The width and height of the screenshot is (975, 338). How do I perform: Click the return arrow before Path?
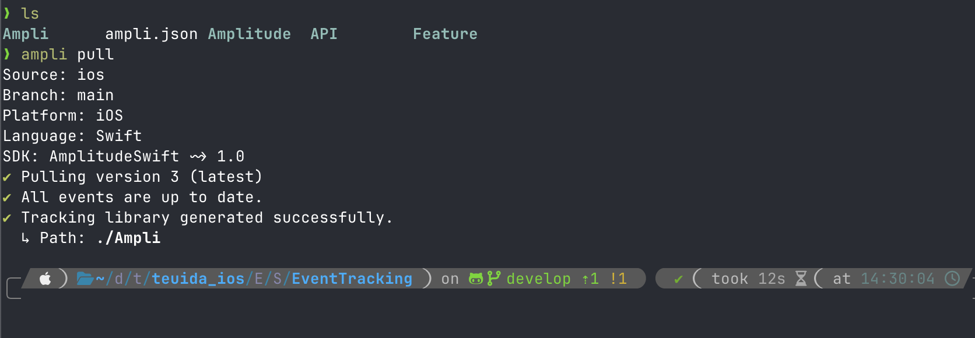pos(25,238)
